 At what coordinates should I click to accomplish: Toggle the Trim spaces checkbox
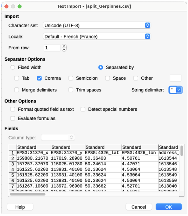[x=71, y=90]
